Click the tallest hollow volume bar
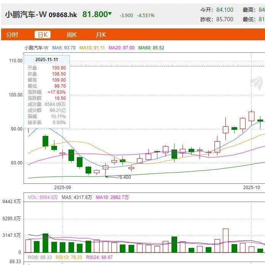This screenshot has height=265, width=265. pos(225,241)
